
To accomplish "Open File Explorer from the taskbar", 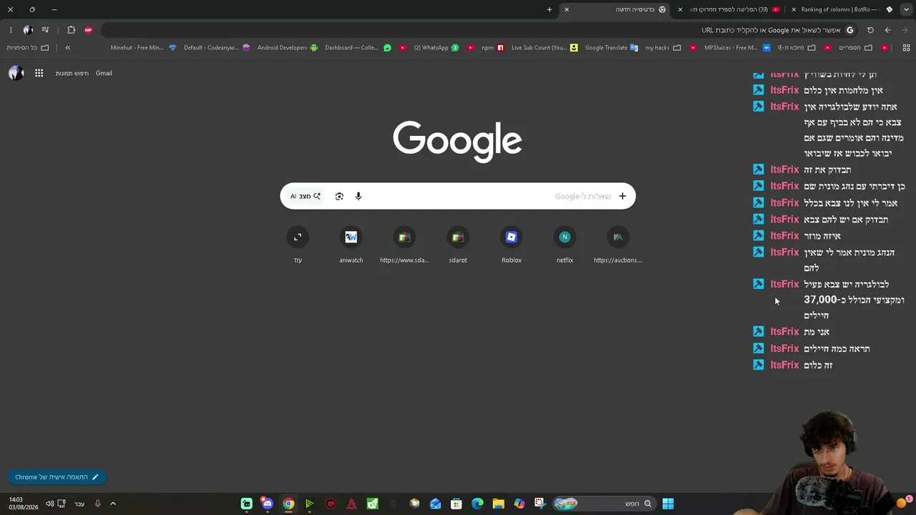I will 498,504.
